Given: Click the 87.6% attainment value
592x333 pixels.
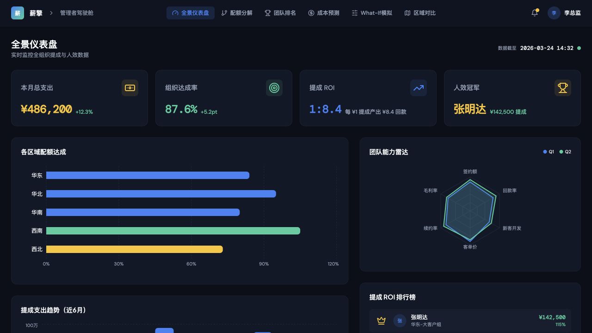Looking at the screenshot, I should click(181, 109).
